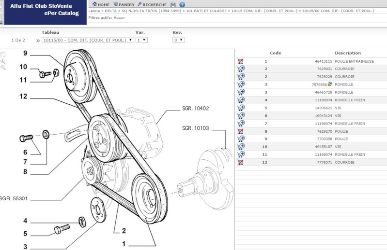Click the print icon in top toolbar
This screenshot has height=250, width=387.
[x=173, y=4]
